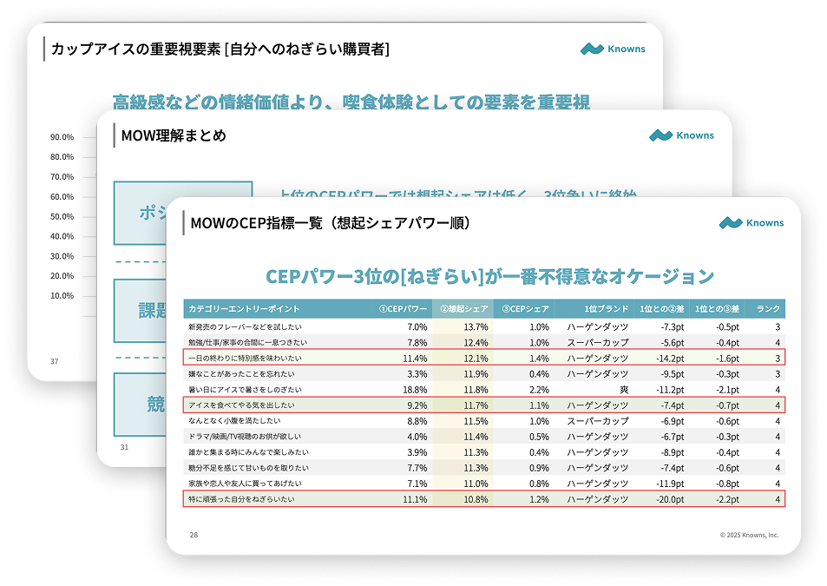This screenshot has height=586, width=827.
Task: Click the -1.6pt difference cell
Action: tap(727, 359)
